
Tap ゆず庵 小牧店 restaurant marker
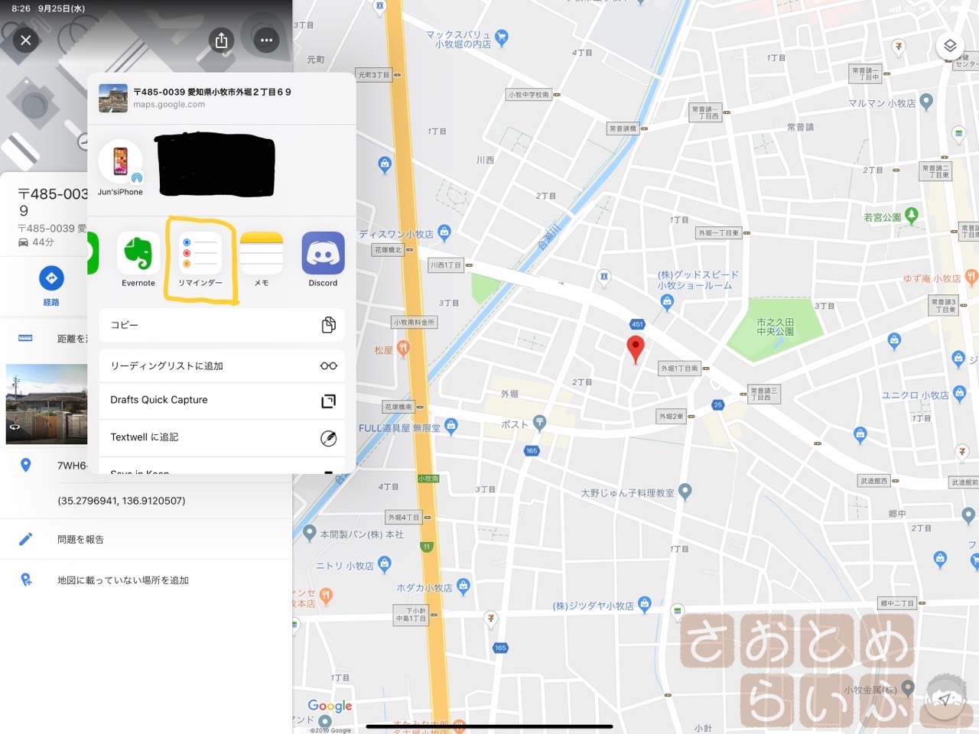pyautogui.click(x=971, y=277)
